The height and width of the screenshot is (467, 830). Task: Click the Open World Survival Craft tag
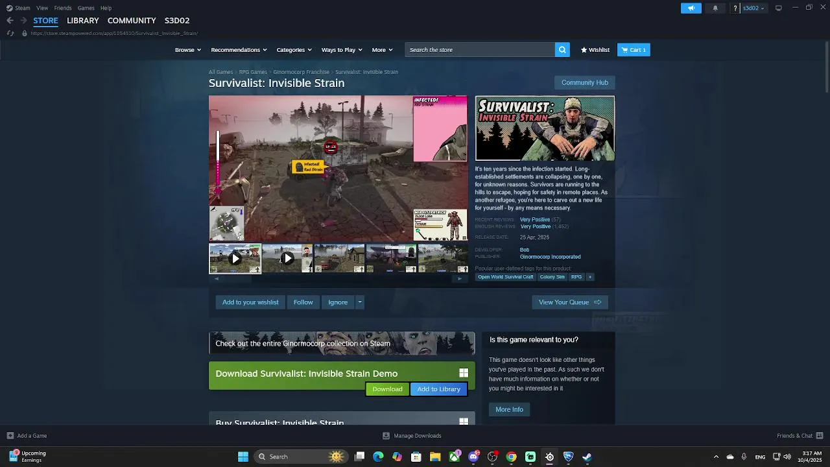[x=505, y=277]
